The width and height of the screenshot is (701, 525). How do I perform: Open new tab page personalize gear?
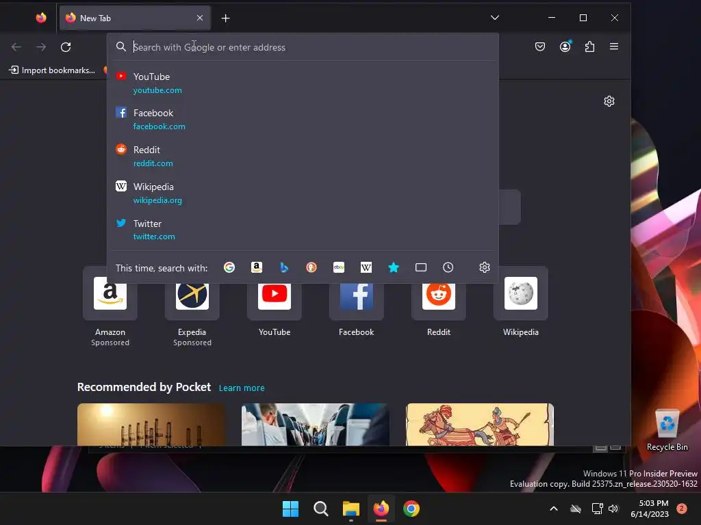click(x=609, y=101)
